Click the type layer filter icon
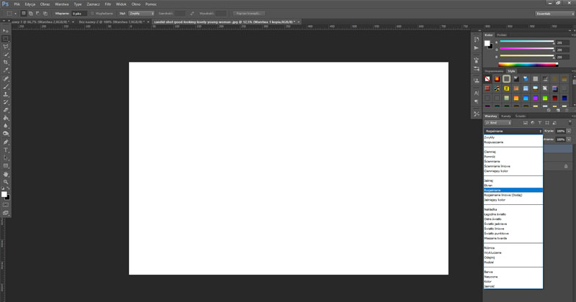 coord(539,123)
